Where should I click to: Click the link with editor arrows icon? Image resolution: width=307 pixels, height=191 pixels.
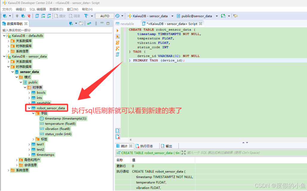[x=89, y=24]
